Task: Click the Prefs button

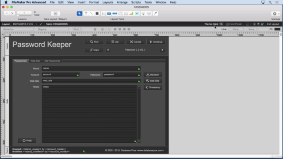Action: (x=27, y=140)
